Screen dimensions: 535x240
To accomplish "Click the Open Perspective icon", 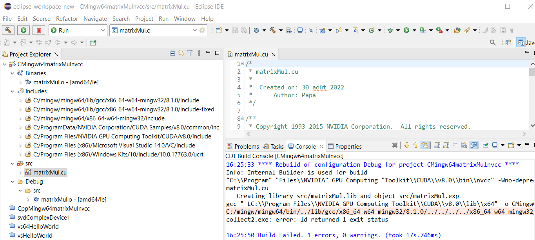I will point(508,42).
